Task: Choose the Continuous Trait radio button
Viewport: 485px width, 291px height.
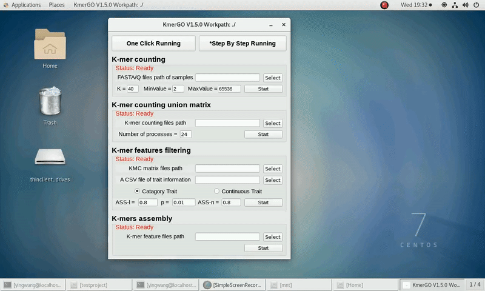Action: (216, 191)
